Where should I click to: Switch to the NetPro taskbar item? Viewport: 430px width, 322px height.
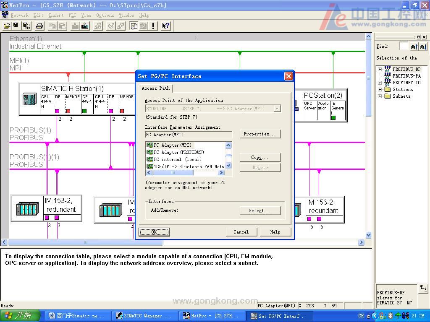tap(211, 316)
